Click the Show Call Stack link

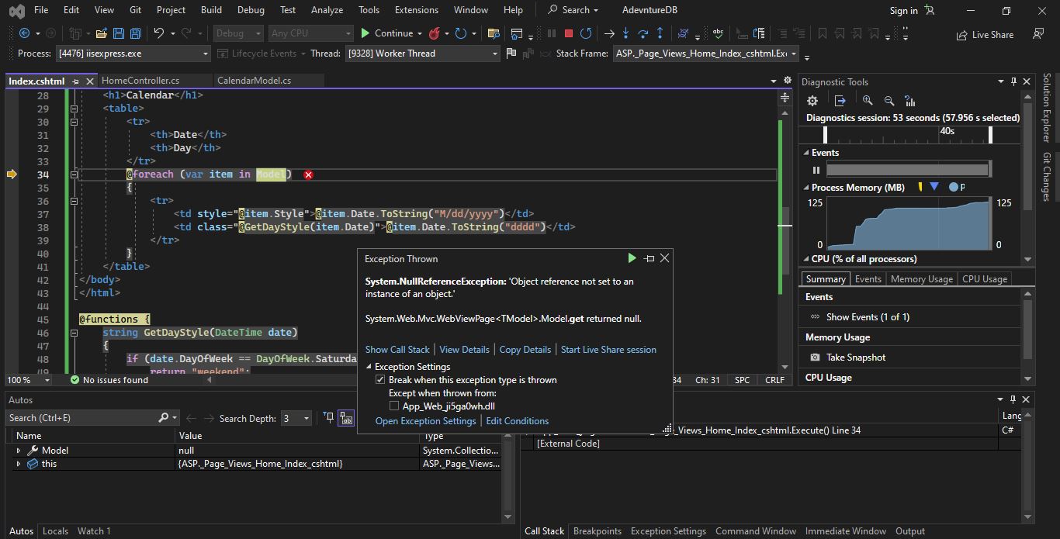[x=397, y=349]
